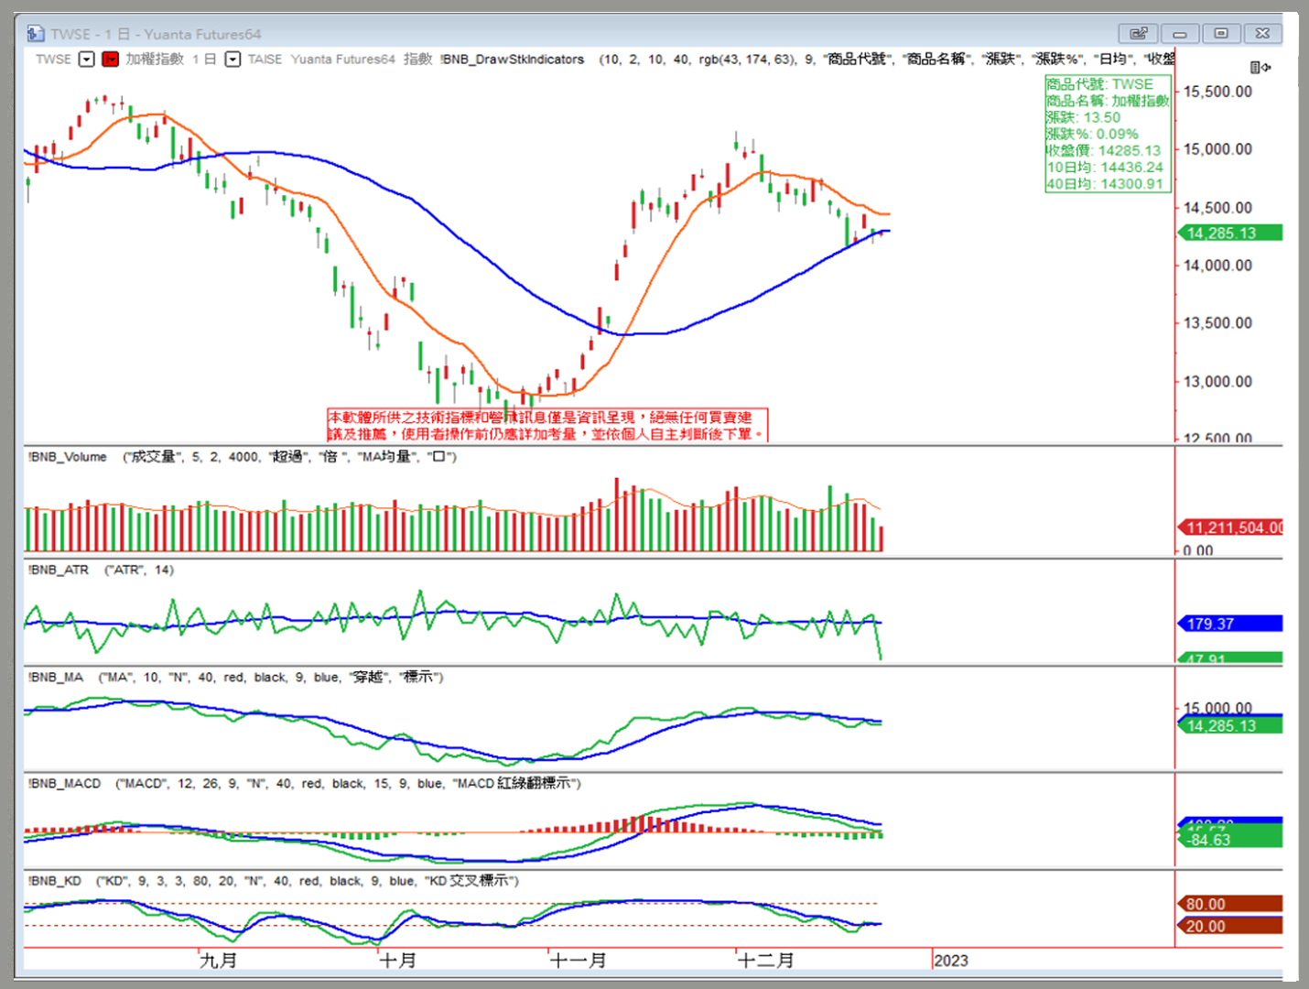Click the 14,000.00 price axis label
Viewport: 1309px width, 989px height.
point(1217,266)
